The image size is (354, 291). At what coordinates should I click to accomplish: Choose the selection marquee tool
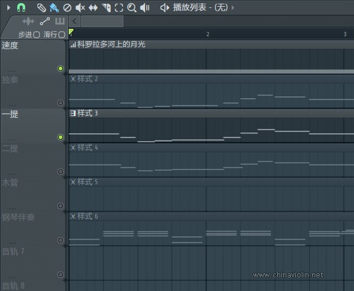coord(119,8)
